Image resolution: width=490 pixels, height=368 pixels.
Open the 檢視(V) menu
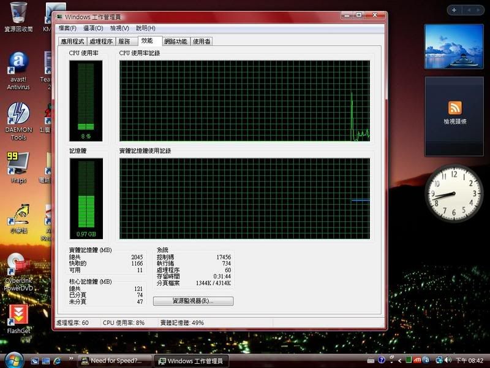[x=119, y=28]
